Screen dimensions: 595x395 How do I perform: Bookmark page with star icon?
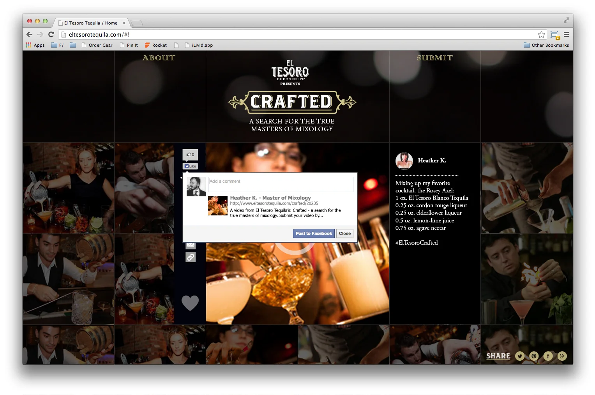click(x=541, y=35)
